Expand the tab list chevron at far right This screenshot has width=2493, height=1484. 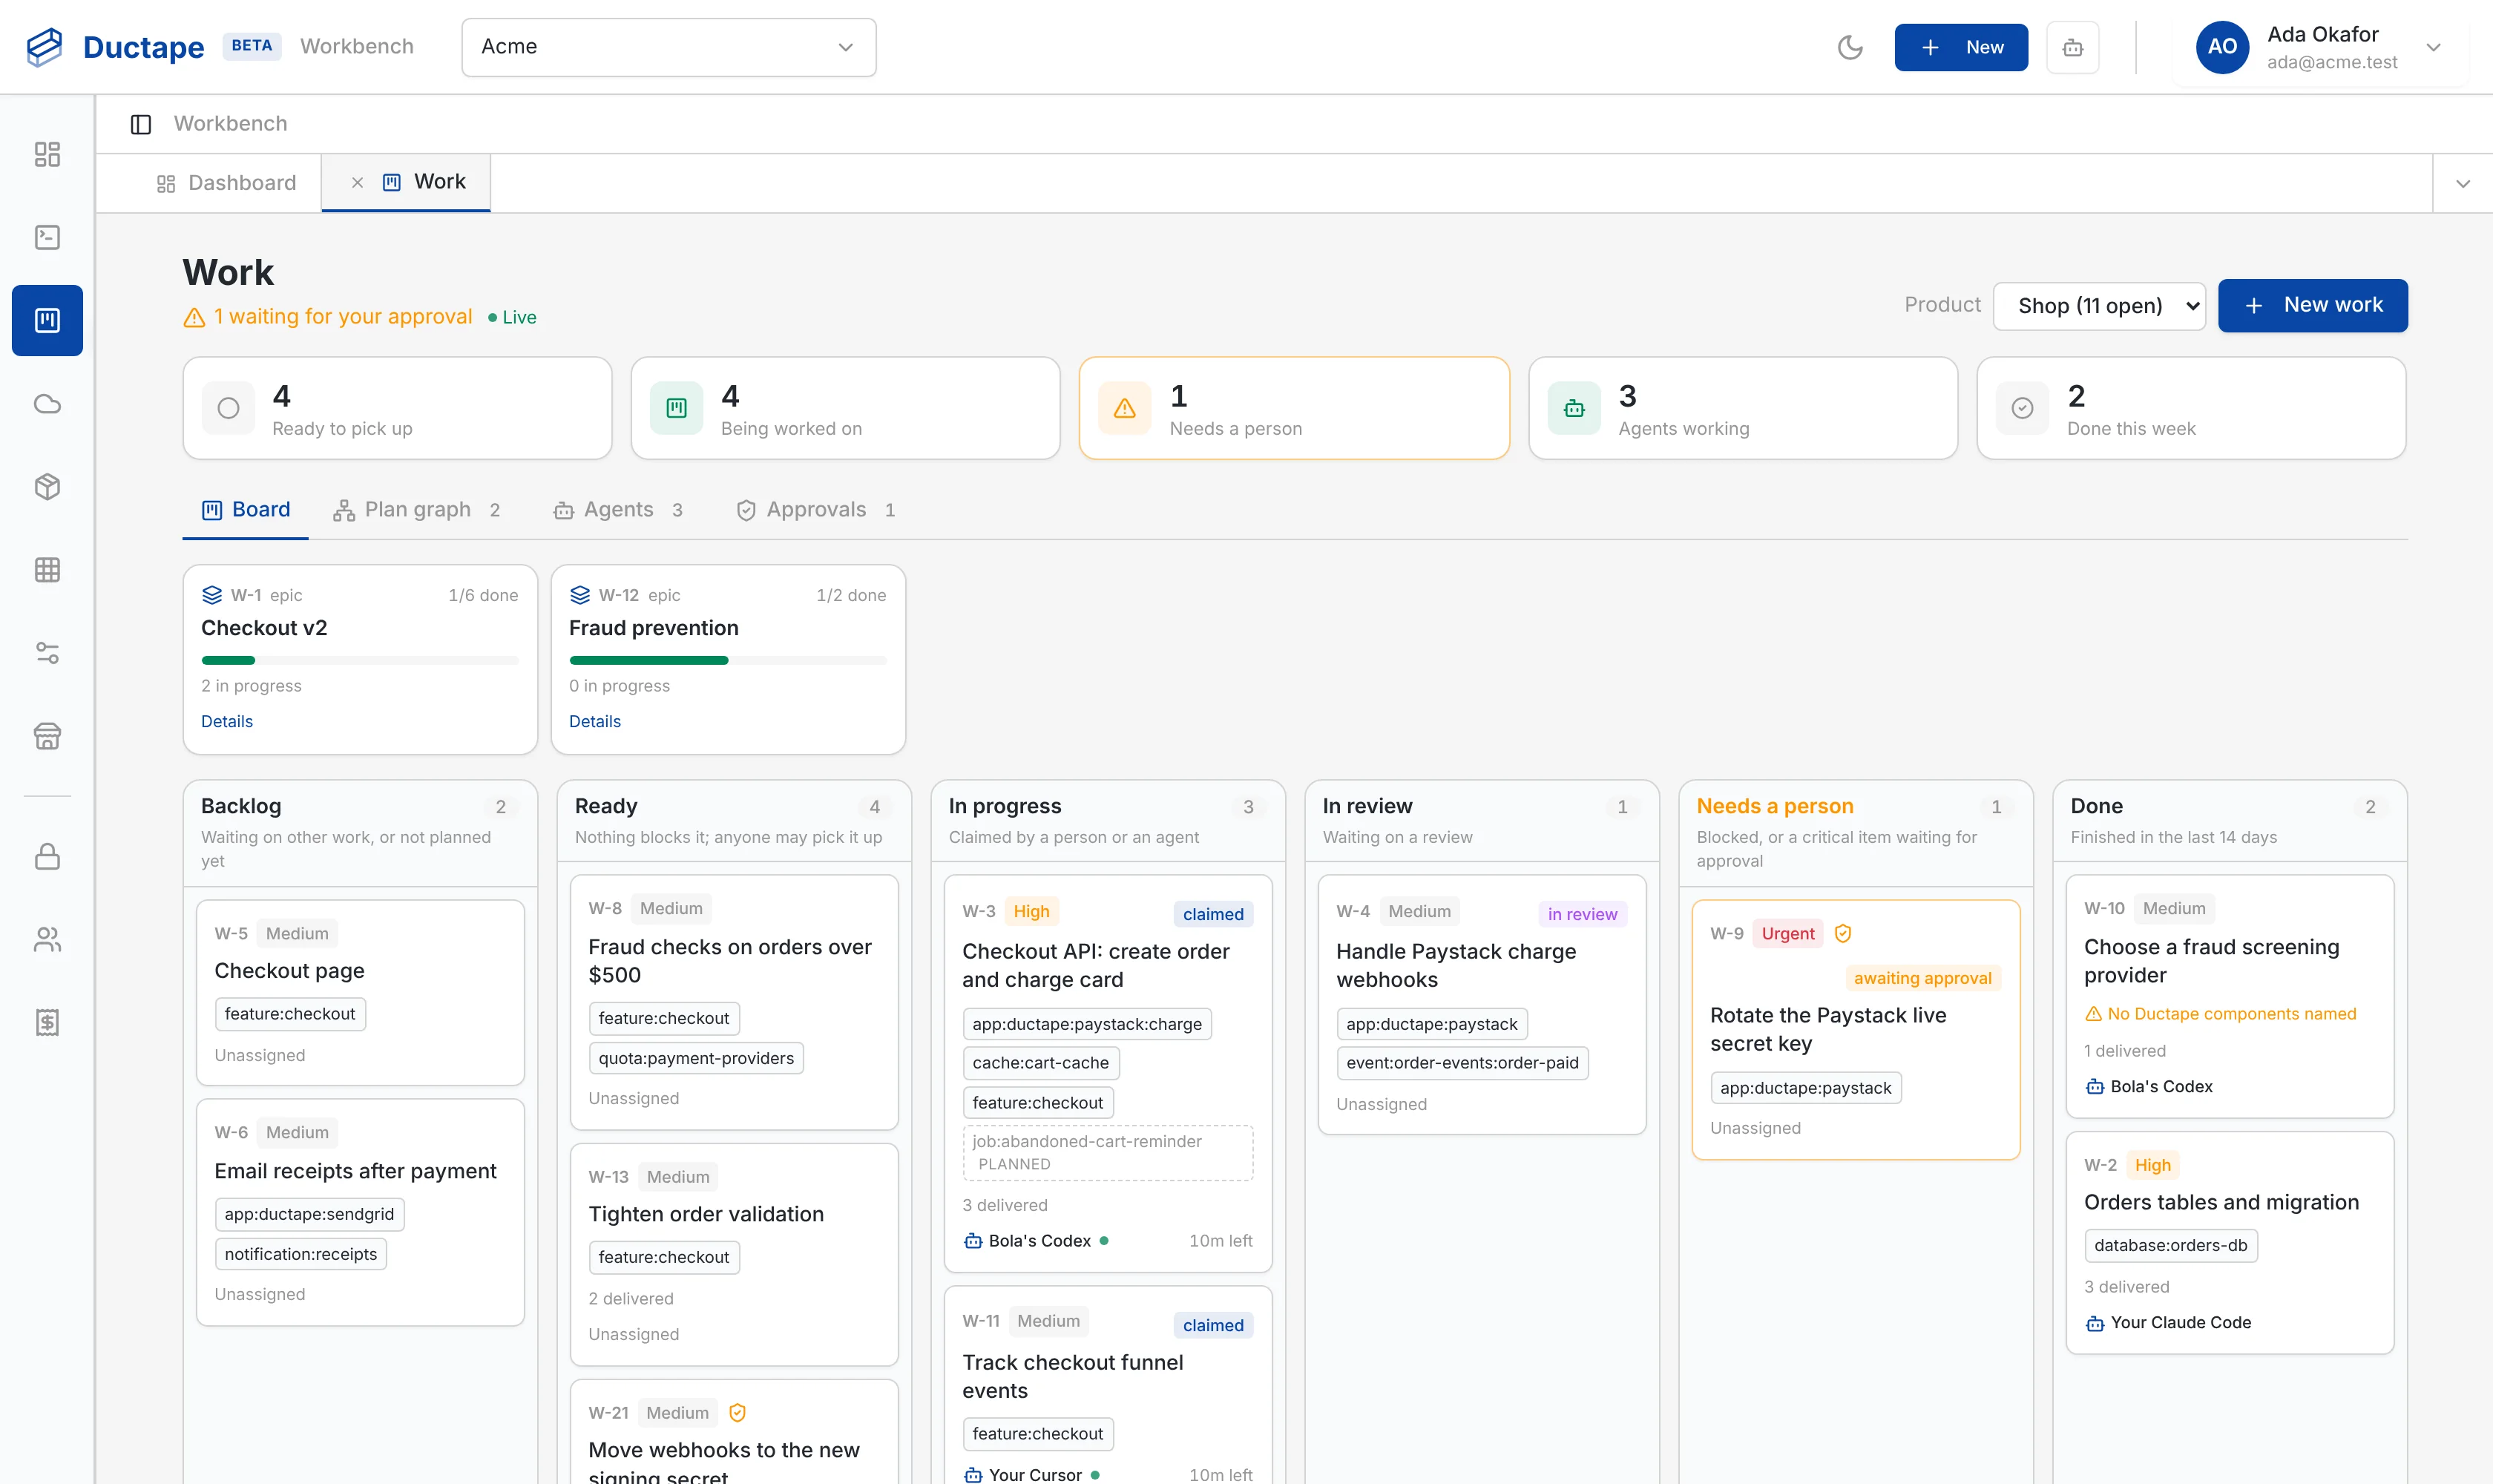[2462, 183]
